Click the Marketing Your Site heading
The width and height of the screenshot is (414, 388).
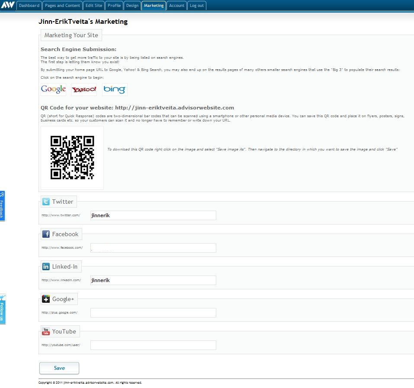click(71, 35)
